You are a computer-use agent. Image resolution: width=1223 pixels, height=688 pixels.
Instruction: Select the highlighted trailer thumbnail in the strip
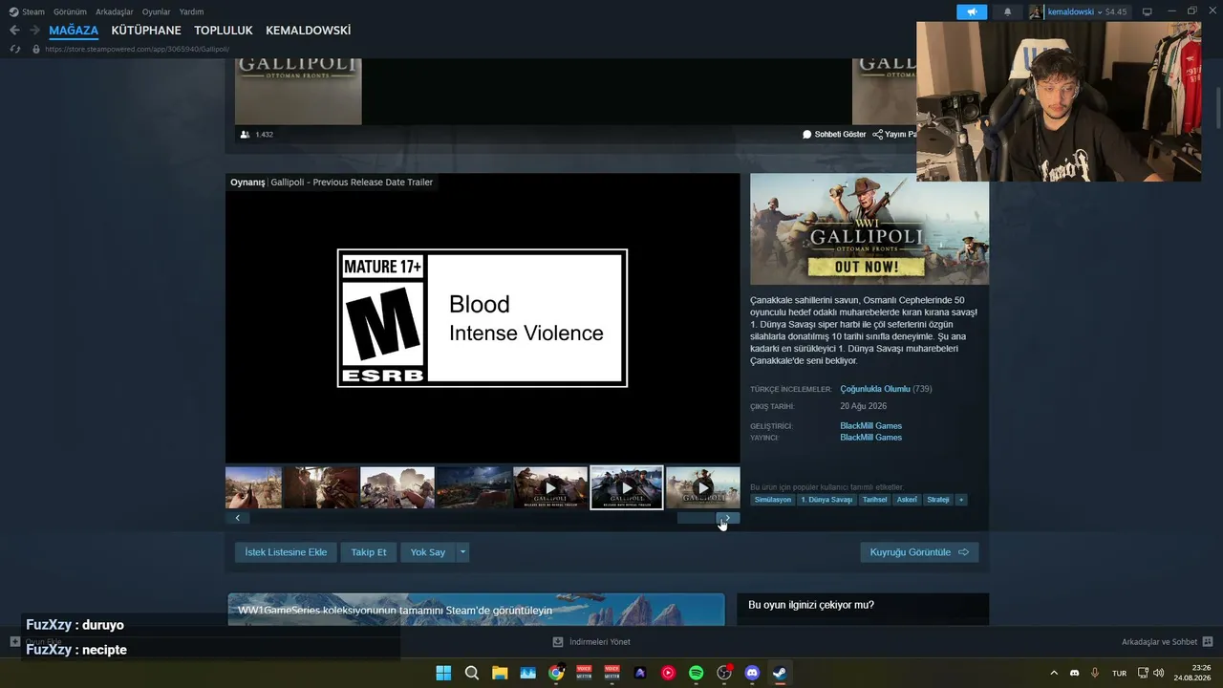tap(627, 487)
